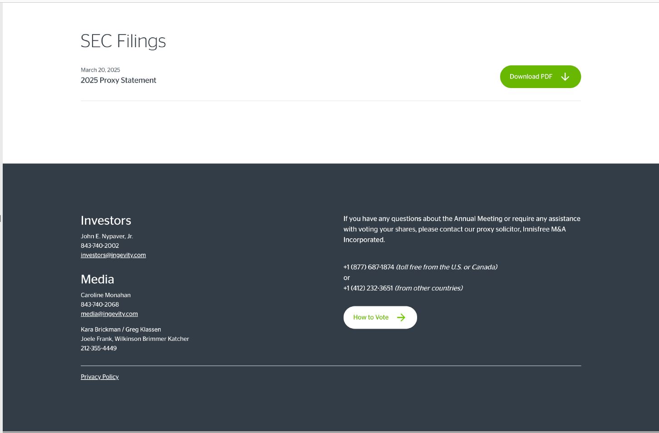Click investor phone number 843-740-2002
This screenshot has height=433, width=659.
pos(100,246)
